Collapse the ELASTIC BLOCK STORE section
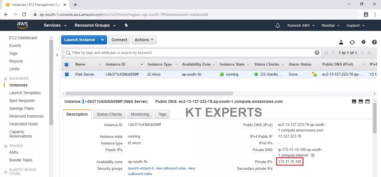 click(6, 172)
